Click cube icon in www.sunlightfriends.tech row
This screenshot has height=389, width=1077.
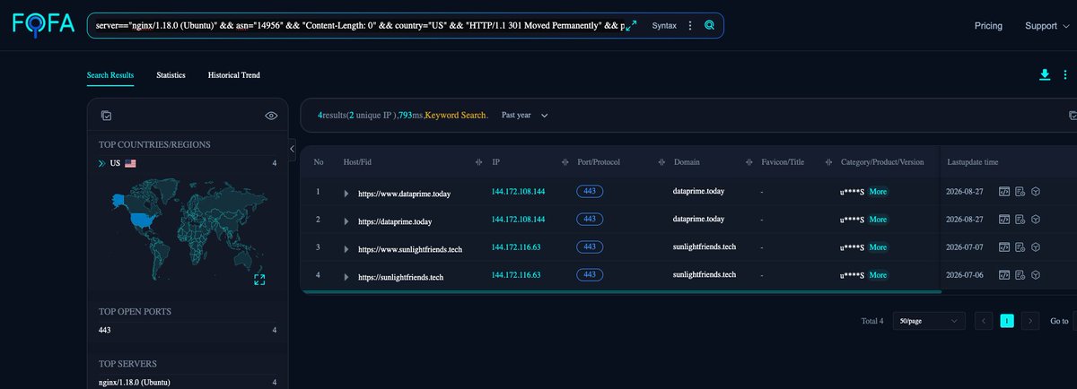coord(1035,246)
